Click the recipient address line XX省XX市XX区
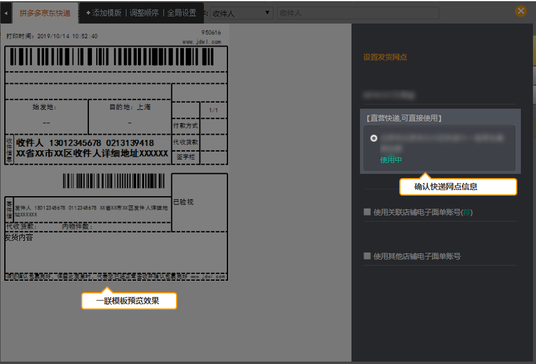Screen dimensions: 536x364 [92, 153]
